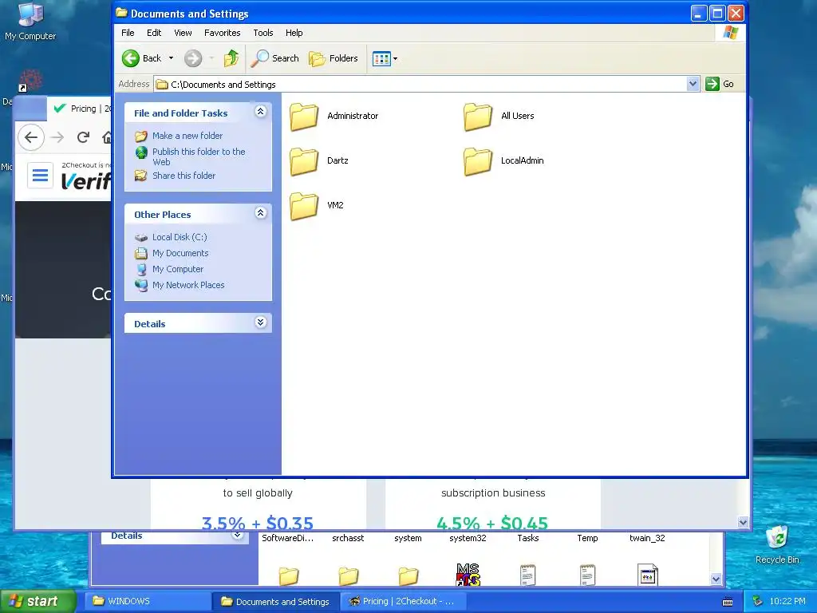
Task: Reload the page in the browser window
Action: pos(83,137)
